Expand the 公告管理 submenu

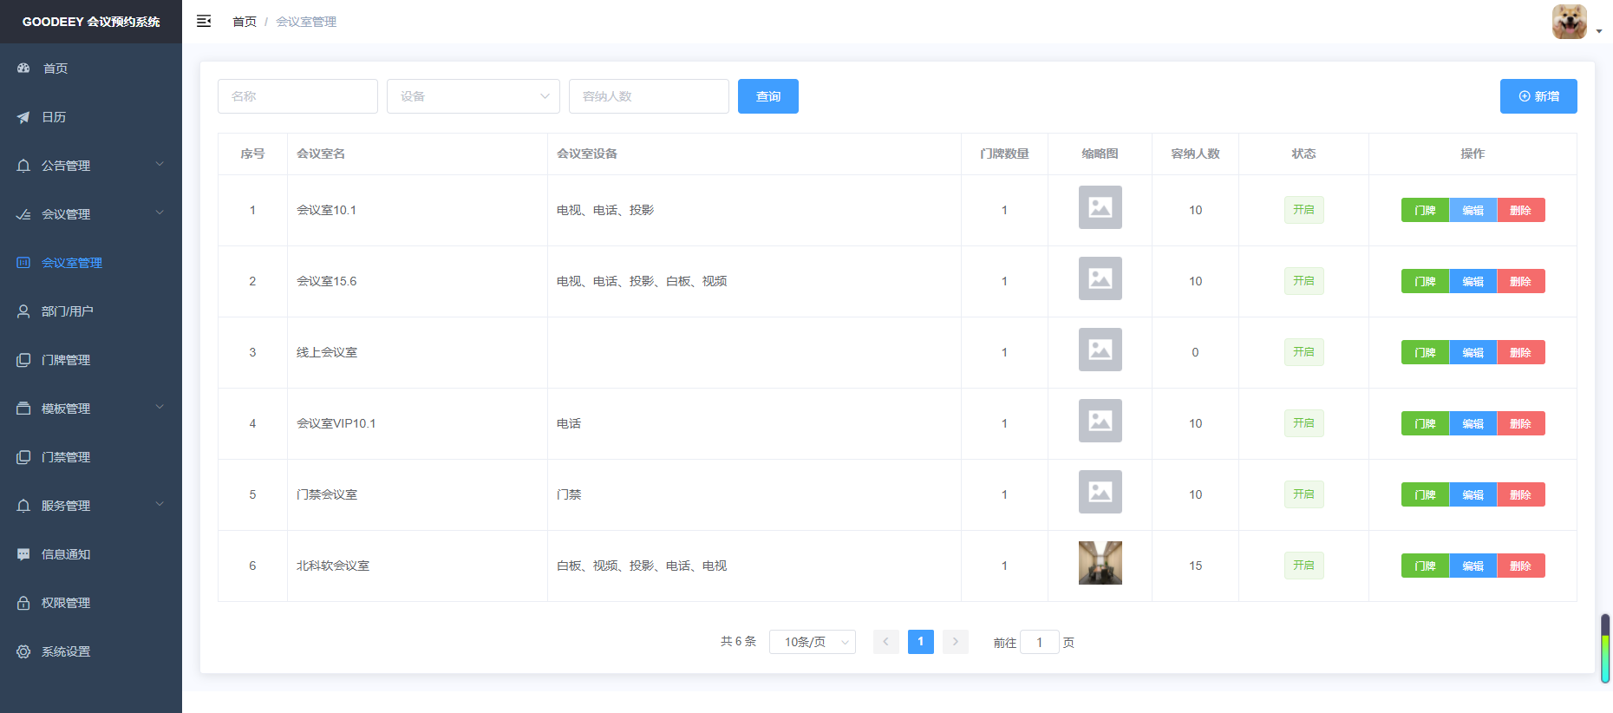[x=91, y=166]
